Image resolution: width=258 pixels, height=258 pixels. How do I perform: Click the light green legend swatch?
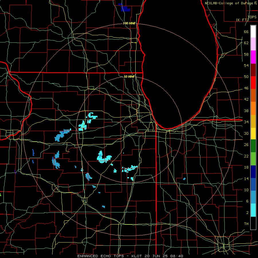(x=253, y=159)
